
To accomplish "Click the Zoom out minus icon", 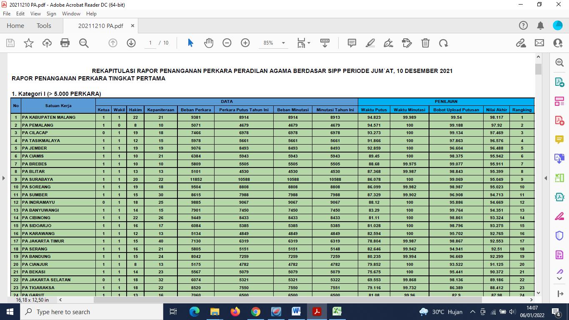I will click(x=227, y=43).
